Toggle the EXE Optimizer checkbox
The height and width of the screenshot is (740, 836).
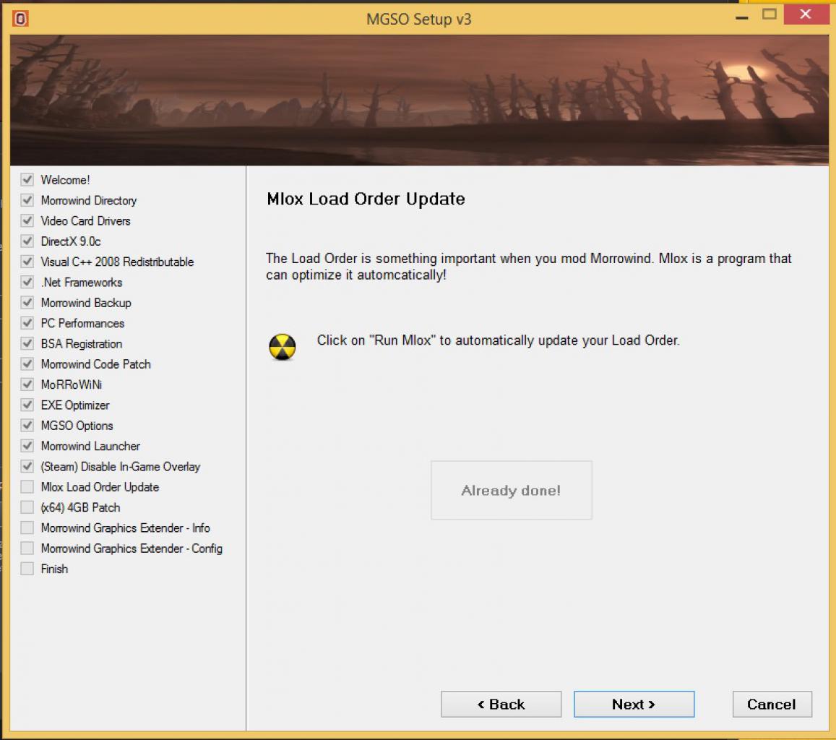(x=27, y=405)
